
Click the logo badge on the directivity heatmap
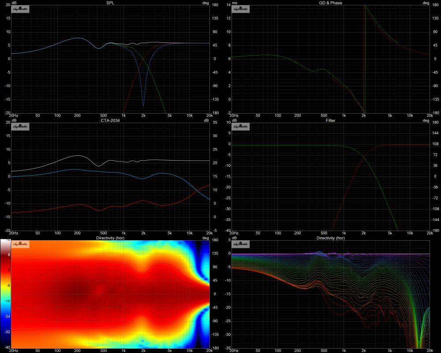[x=20, y=244]
